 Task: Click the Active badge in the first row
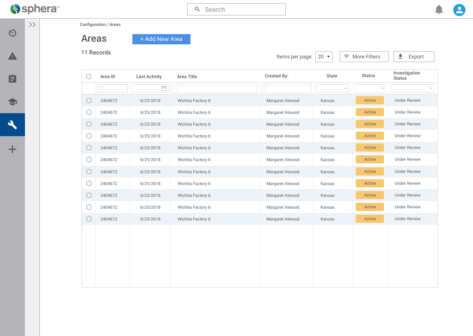point(370,100)
